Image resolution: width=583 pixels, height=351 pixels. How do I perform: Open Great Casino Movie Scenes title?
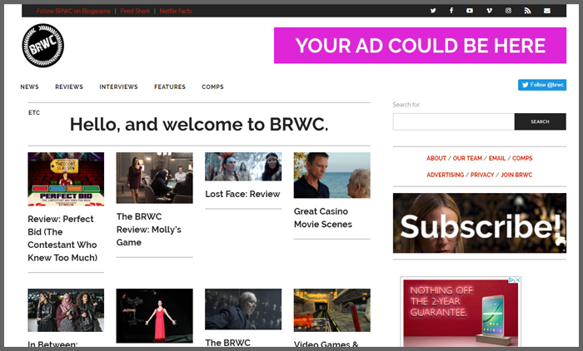pyautogui.click(x=323, y=218)
